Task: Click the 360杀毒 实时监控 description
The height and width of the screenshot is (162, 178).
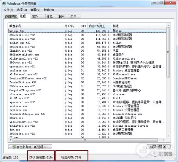Action: (x=124, y=118)
